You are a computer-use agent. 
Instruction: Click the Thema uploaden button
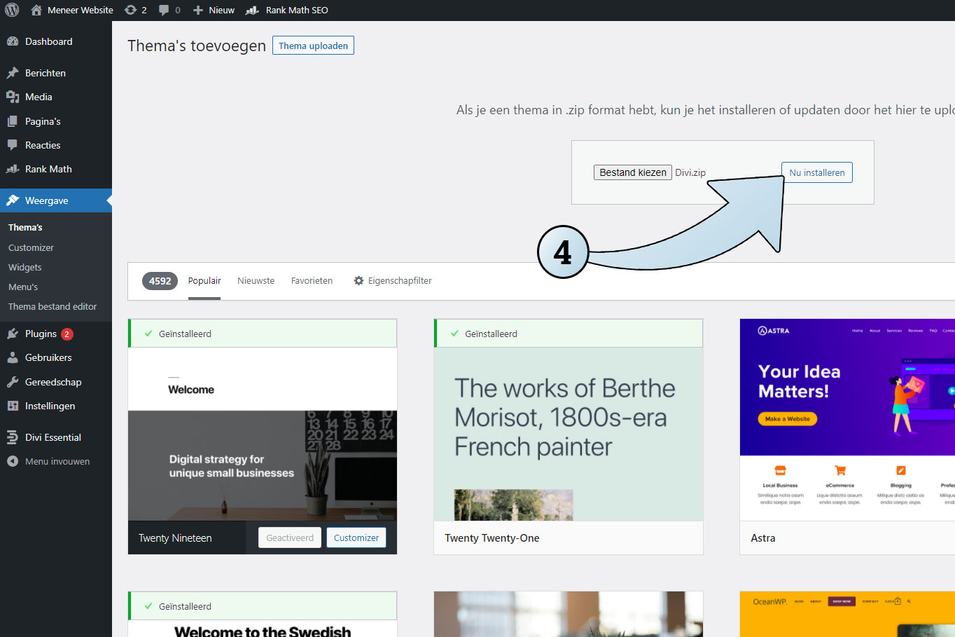click(313, 45)
